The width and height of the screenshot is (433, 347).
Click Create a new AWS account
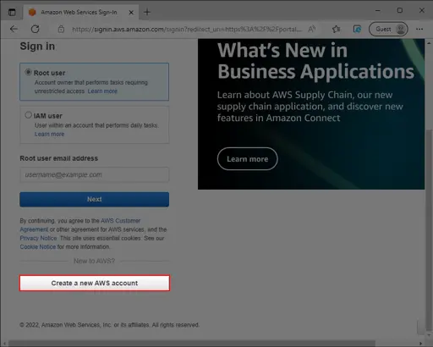click(x=95, y=283)
